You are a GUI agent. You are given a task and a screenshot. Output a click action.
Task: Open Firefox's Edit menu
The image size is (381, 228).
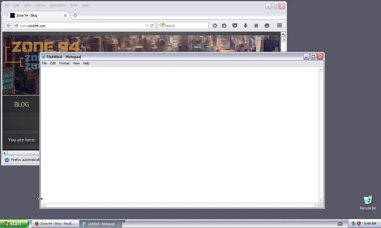click(x=17, y=5)
